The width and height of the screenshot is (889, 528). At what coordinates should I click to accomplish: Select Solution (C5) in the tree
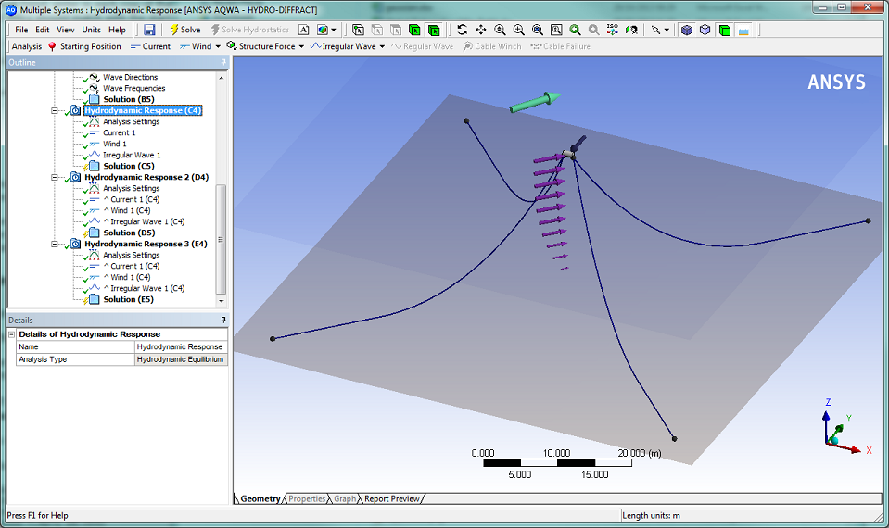tap(129, 166)
